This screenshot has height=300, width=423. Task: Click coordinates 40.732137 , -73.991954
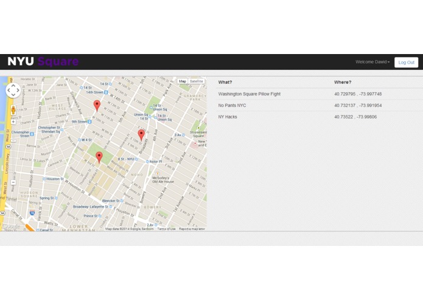click(358, 106)
